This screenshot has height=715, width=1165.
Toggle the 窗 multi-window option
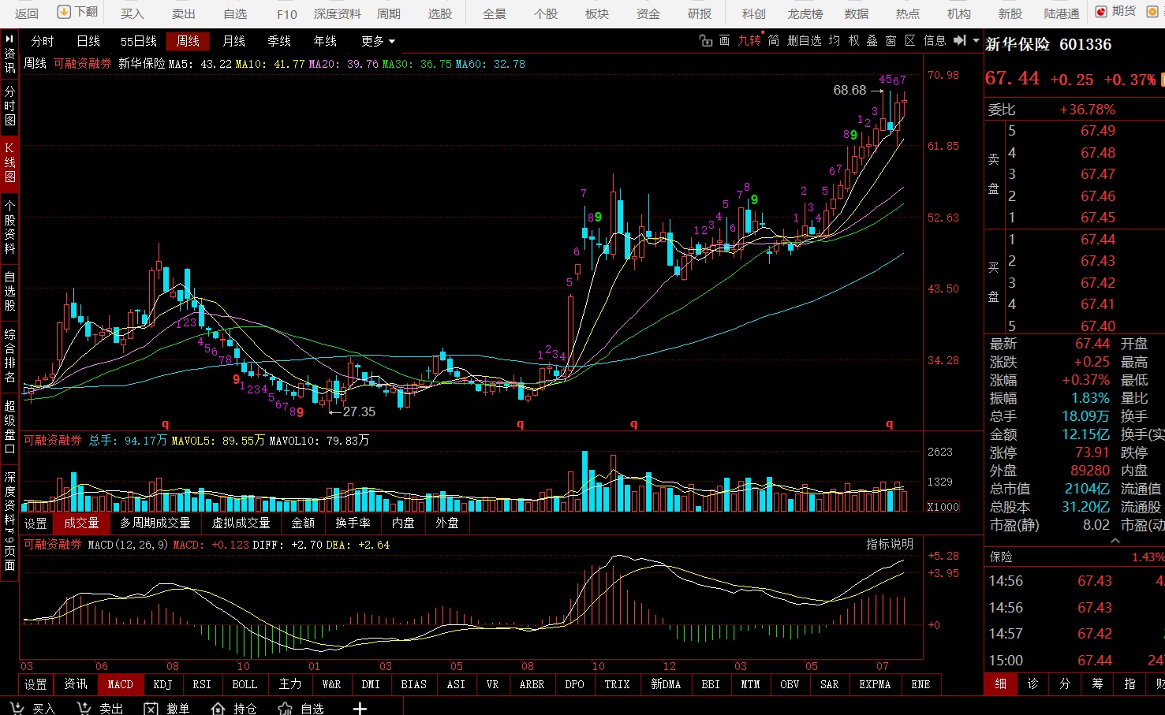(891, 41)
